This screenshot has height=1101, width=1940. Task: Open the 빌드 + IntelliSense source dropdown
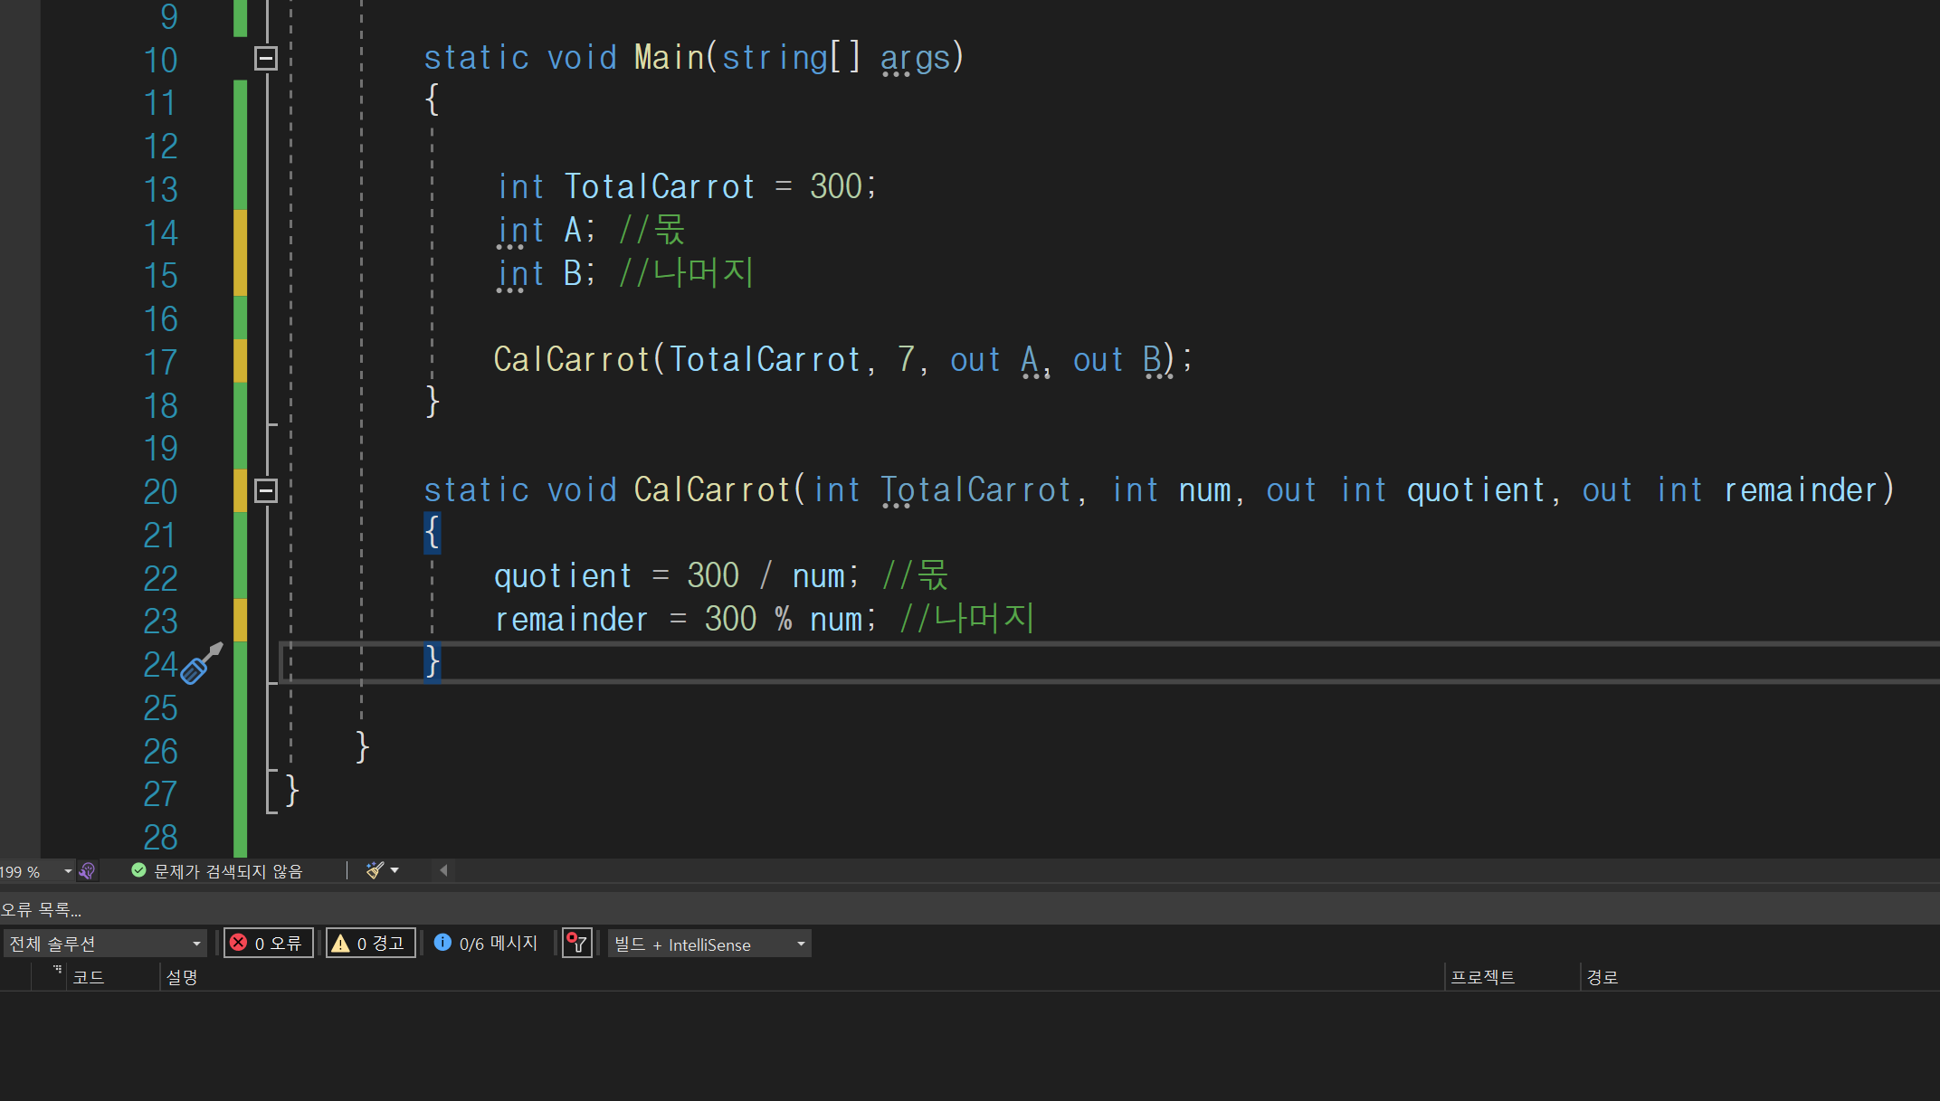(x=709, y=944)
